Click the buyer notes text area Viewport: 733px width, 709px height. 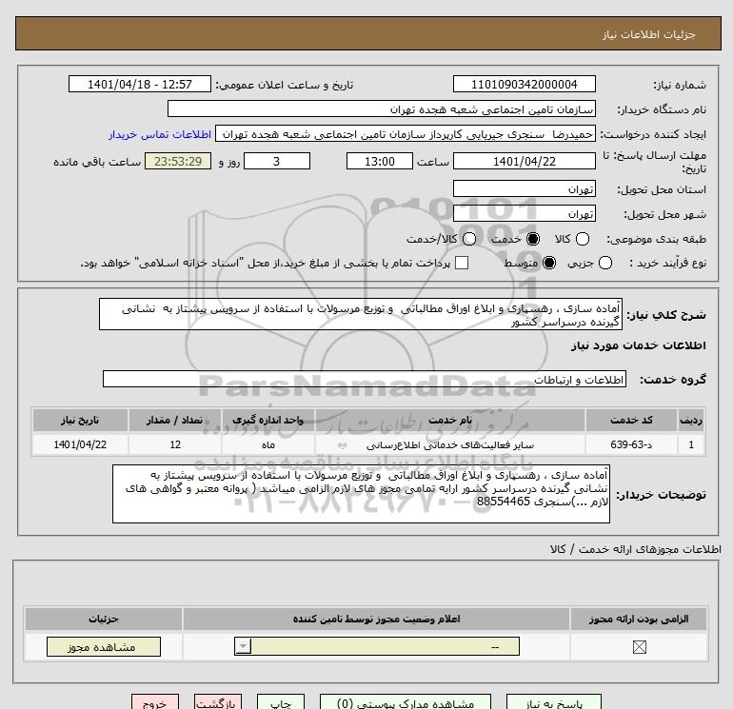[x=361, y=494]
